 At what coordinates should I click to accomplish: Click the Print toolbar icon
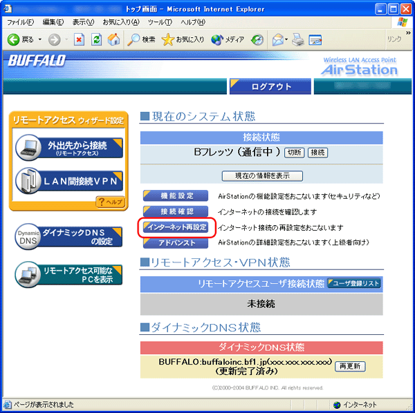(x=298, y=40)
